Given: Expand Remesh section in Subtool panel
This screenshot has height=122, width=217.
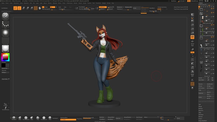Looking at the screenshot, I should (201, 117).
